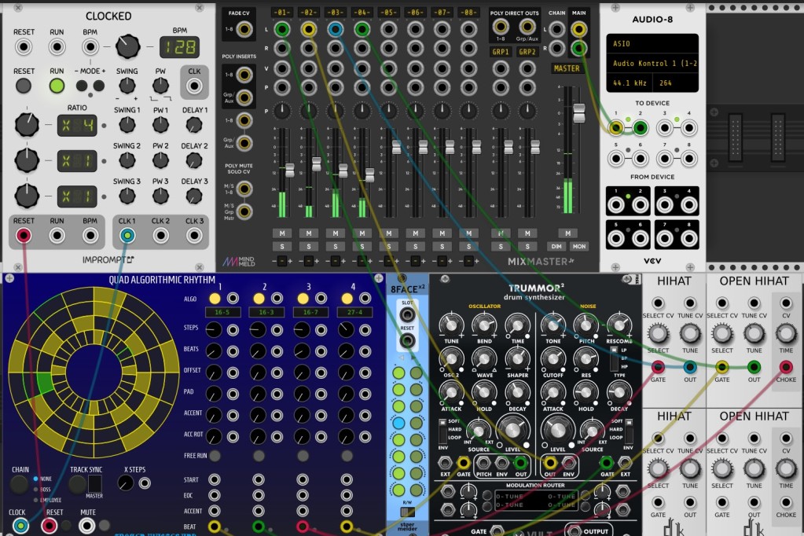The height and width of the screenshot is (536, 804).
Task: Click the DIM button on MixMaster
Action: coord(556,247)
